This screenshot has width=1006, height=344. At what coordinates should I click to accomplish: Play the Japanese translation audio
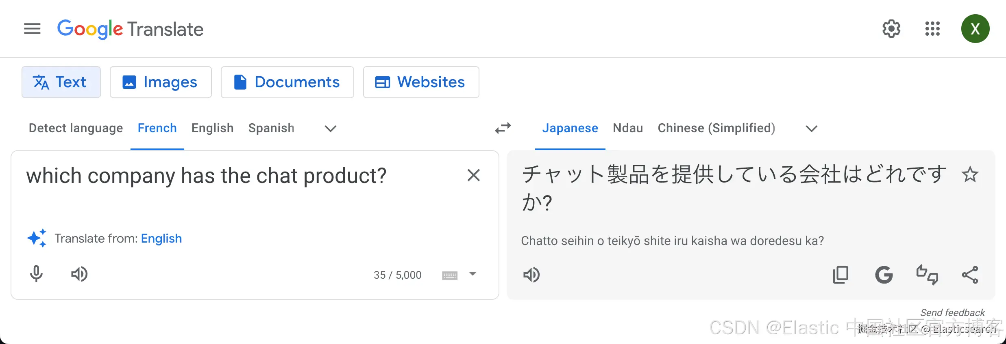[531, 275]
